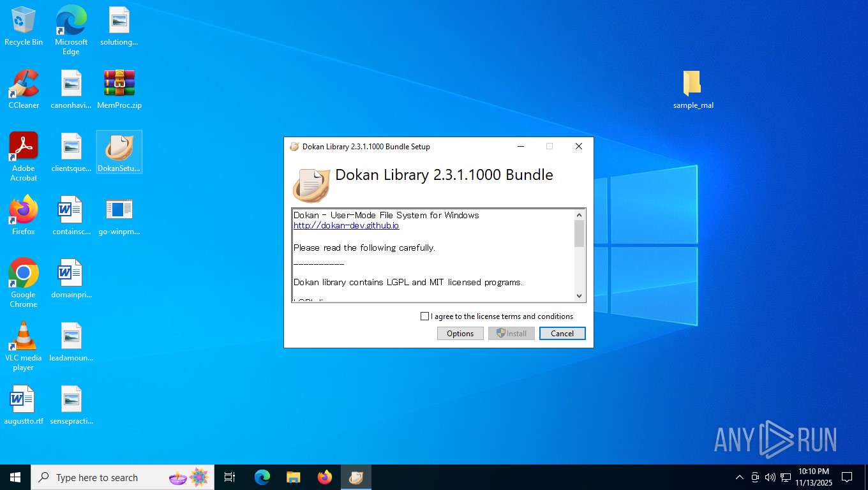Click the 'Dokan Library 2.3.1.1000 Bundle' heading
Screen dimensions: 868x490
[x=444, y=175]
